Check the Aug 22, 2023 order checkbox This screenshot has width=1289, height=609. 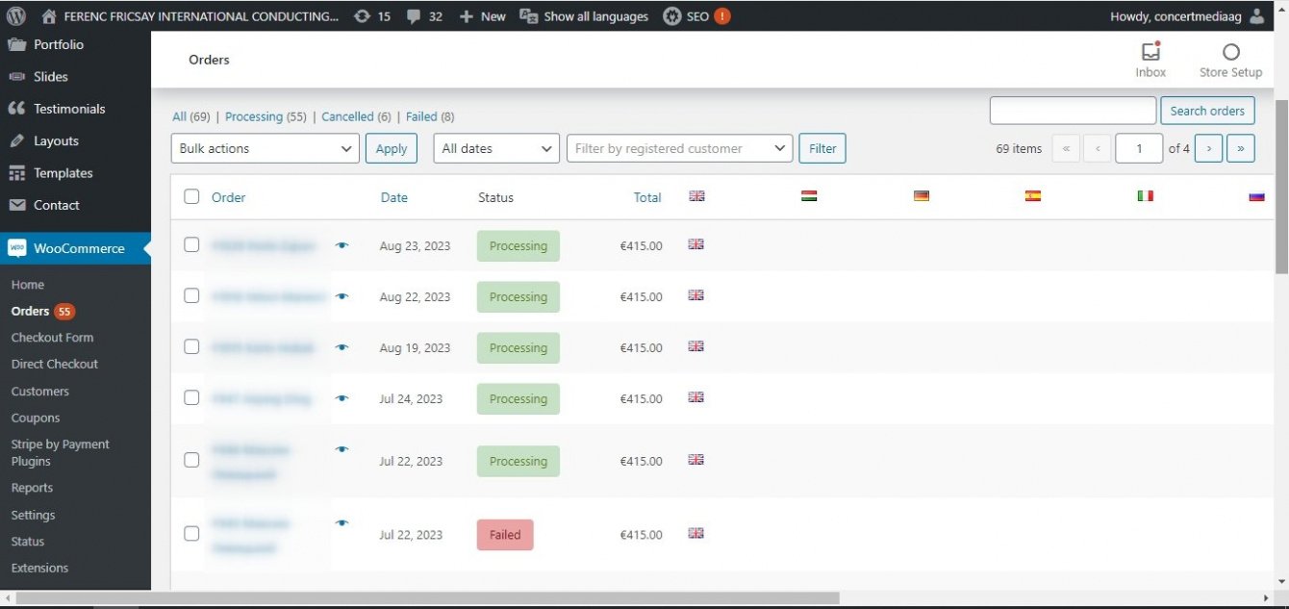pos(191,295)
